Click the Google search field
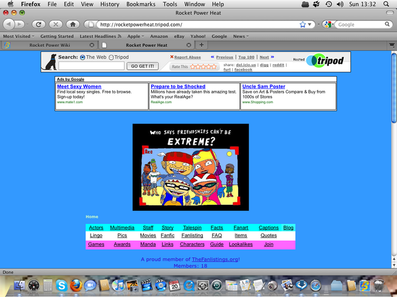This screenshot has width=397, height=297. pos(360,25)
